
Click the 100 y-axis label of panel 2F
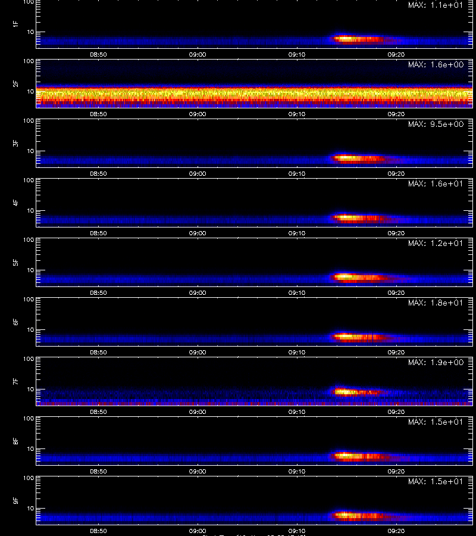point(29,61)
